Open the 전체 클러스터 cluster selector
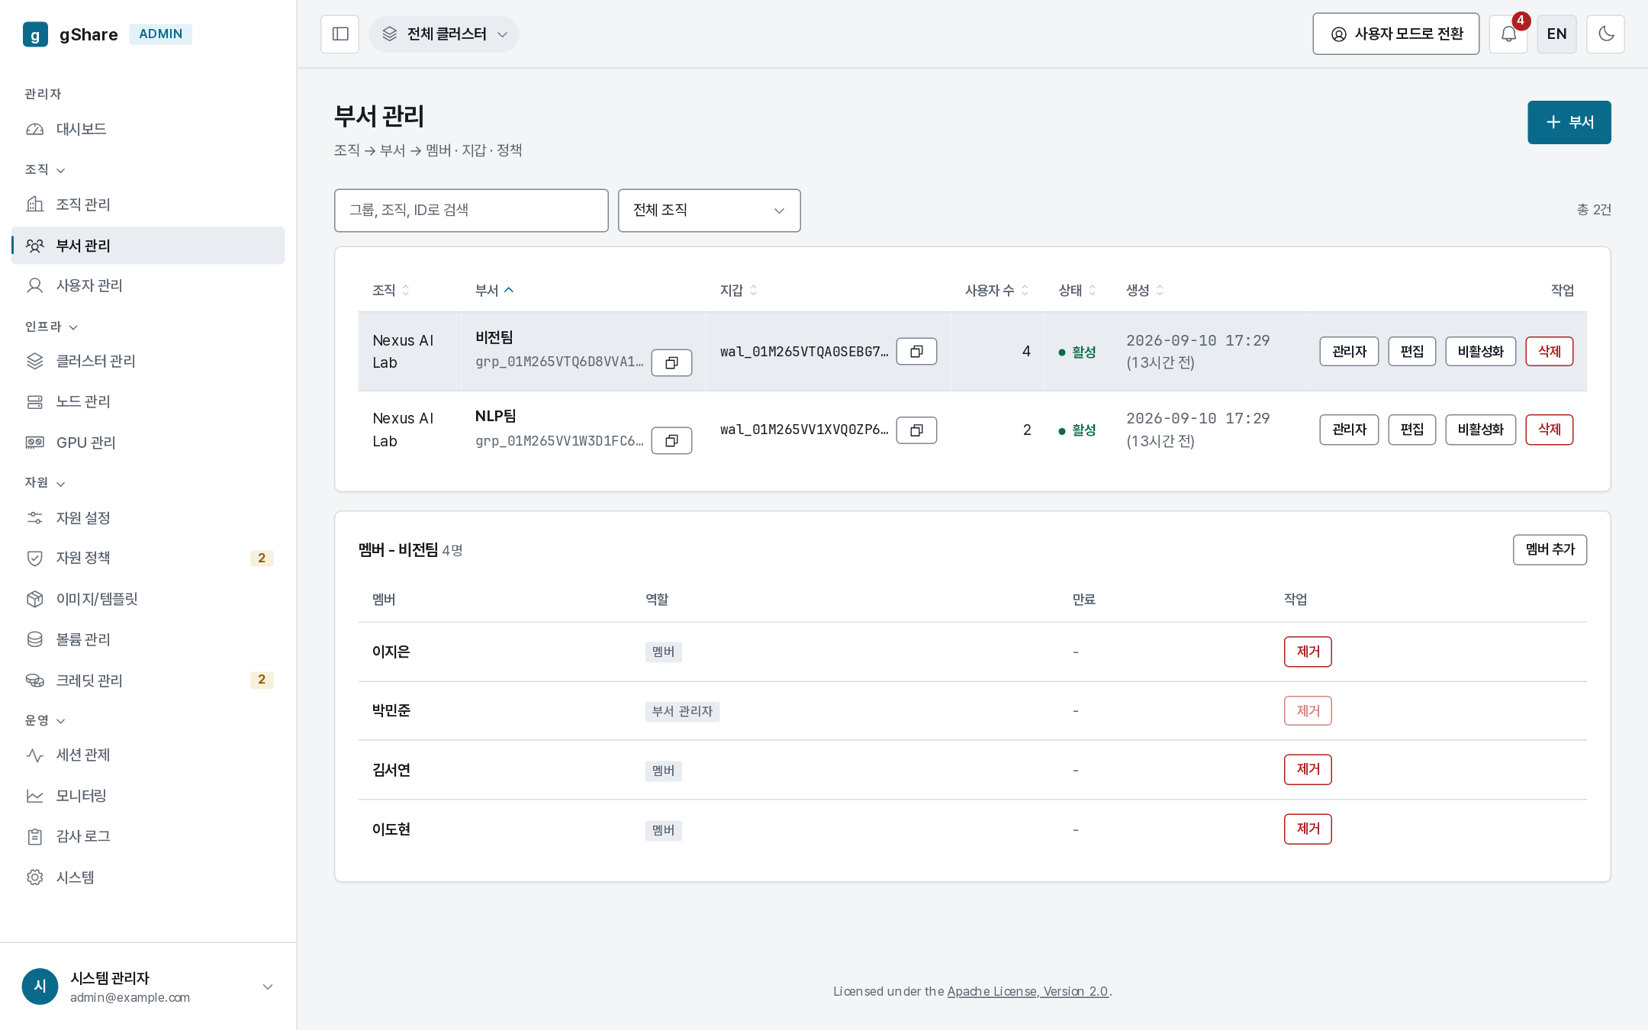Image resolution: width=1648 pixels, height=1030 pixels. pyautogui.click(x=444, y=34)
